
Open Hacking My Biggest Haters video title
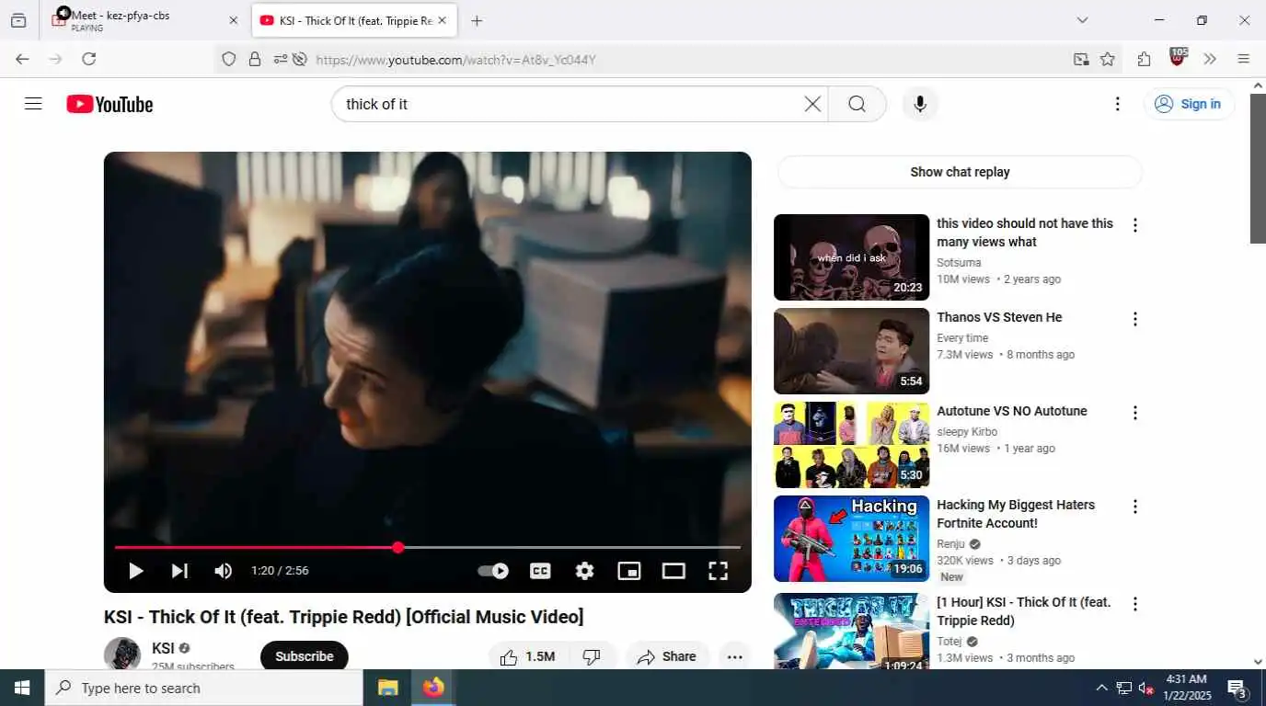(x=1016, y=514)
